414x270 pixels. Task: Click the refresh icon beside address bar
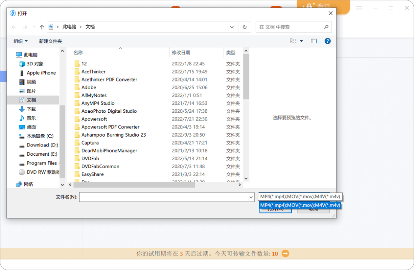tap(244, 27)
